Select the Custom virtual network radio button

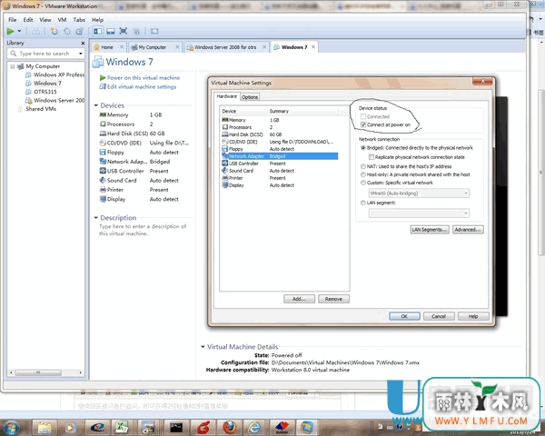coord(363,183)
